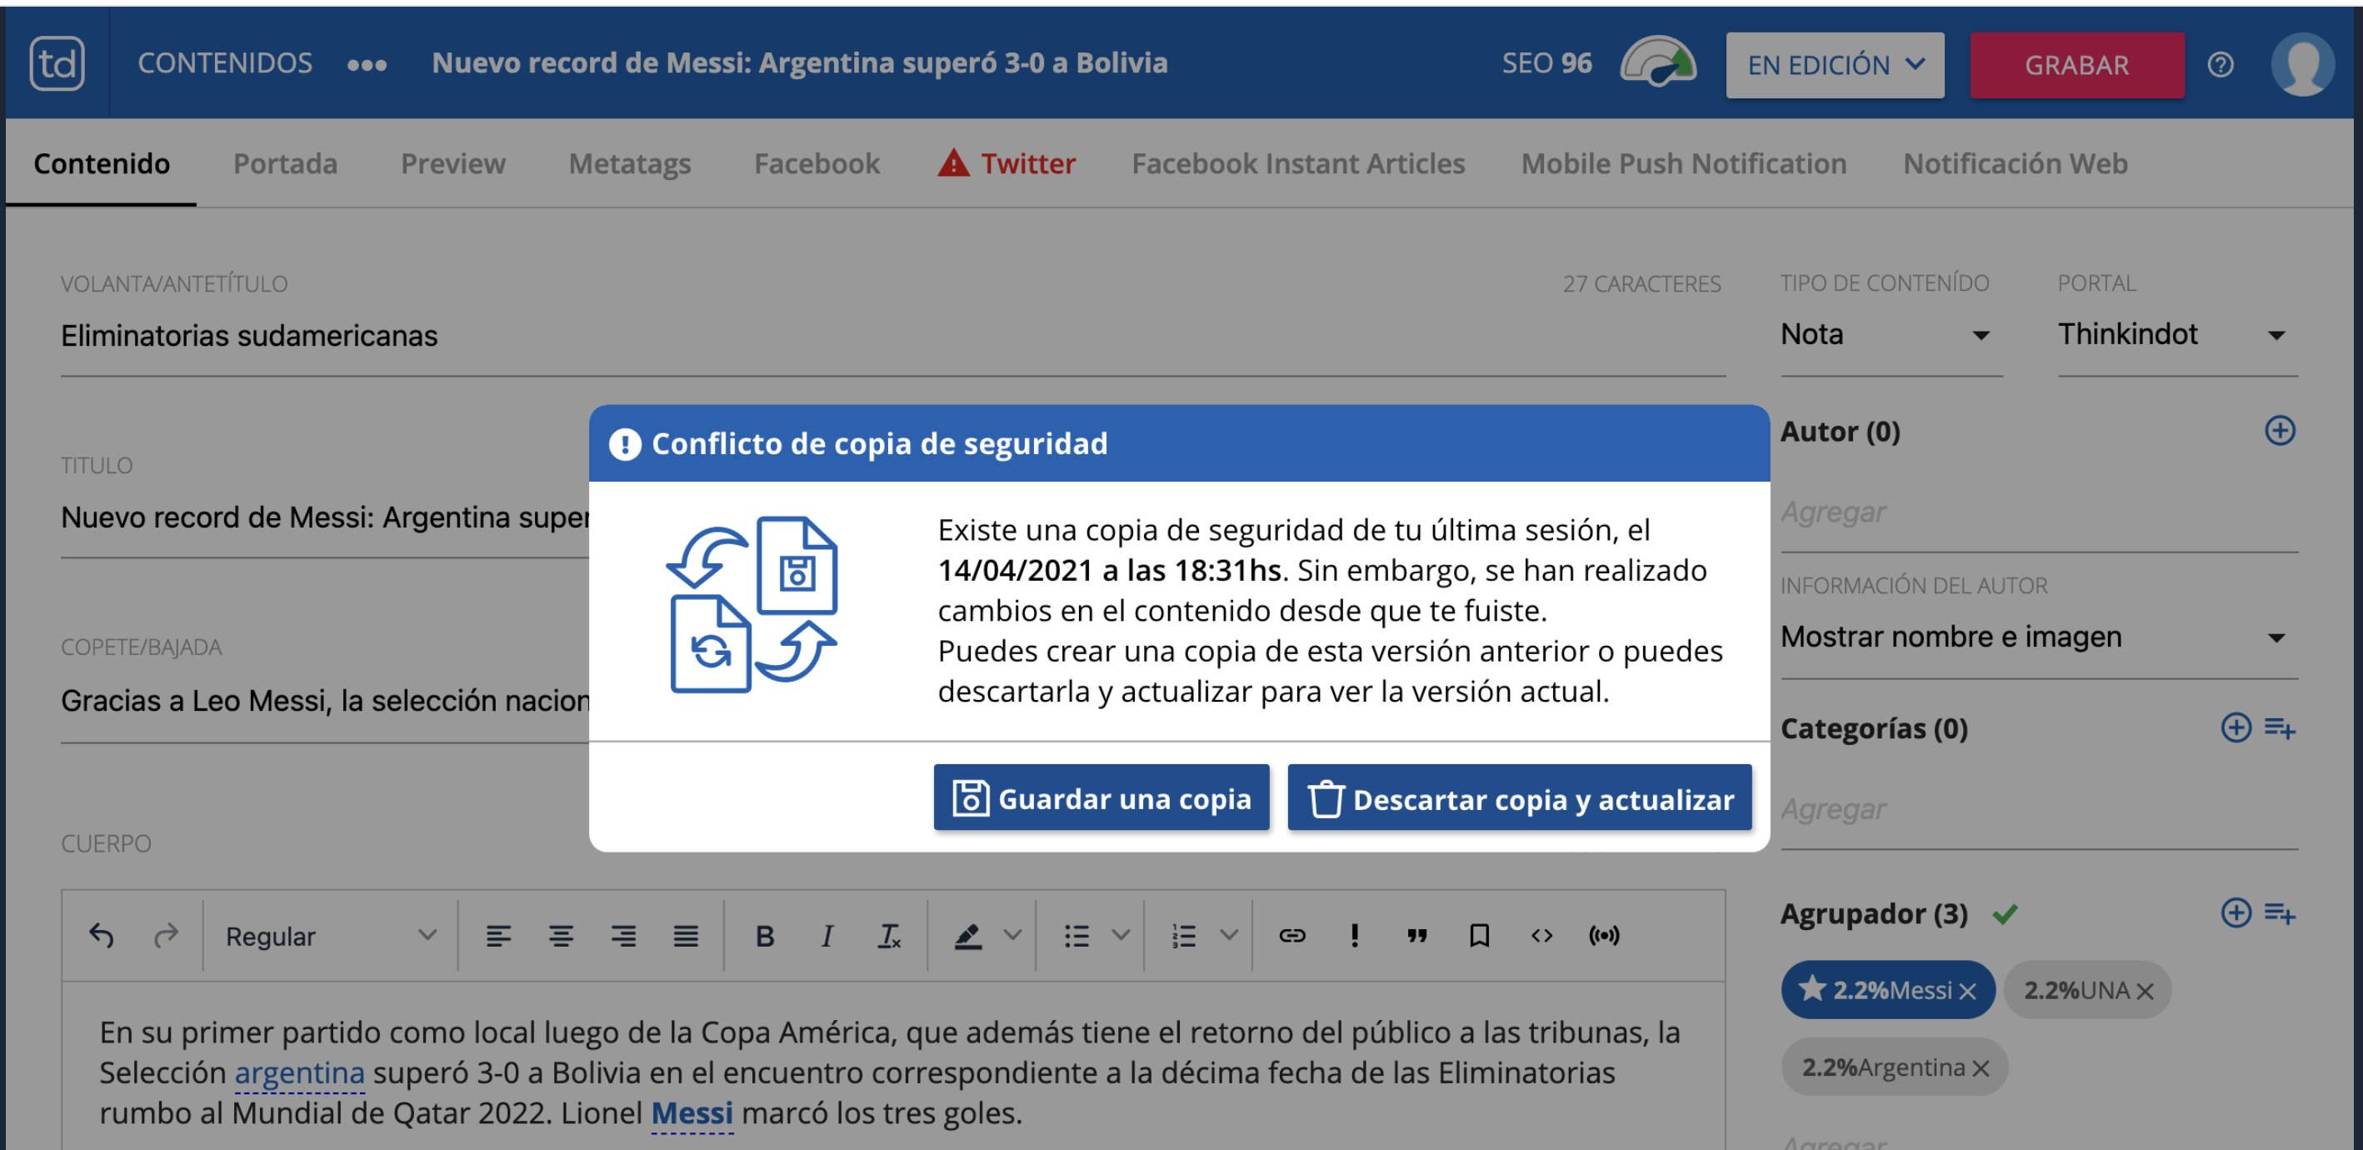Insert a blockquote with the quote icon
The width and height of the screenshot is (2363, 1150).
click(x=1416, y=935)
